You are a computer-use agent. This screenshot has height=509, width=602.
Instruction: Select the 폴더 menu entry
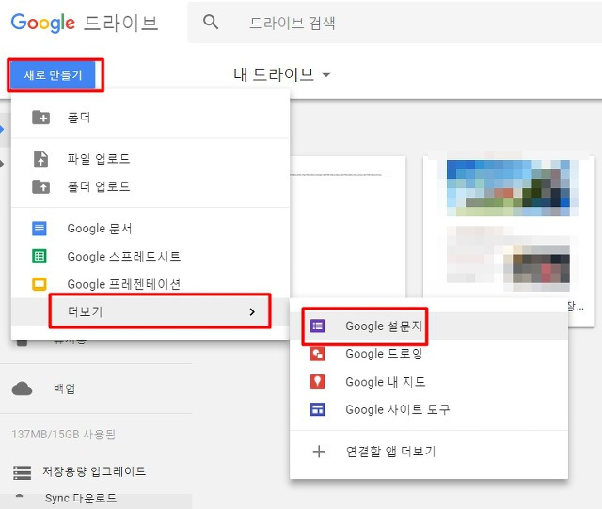[150, 118]
